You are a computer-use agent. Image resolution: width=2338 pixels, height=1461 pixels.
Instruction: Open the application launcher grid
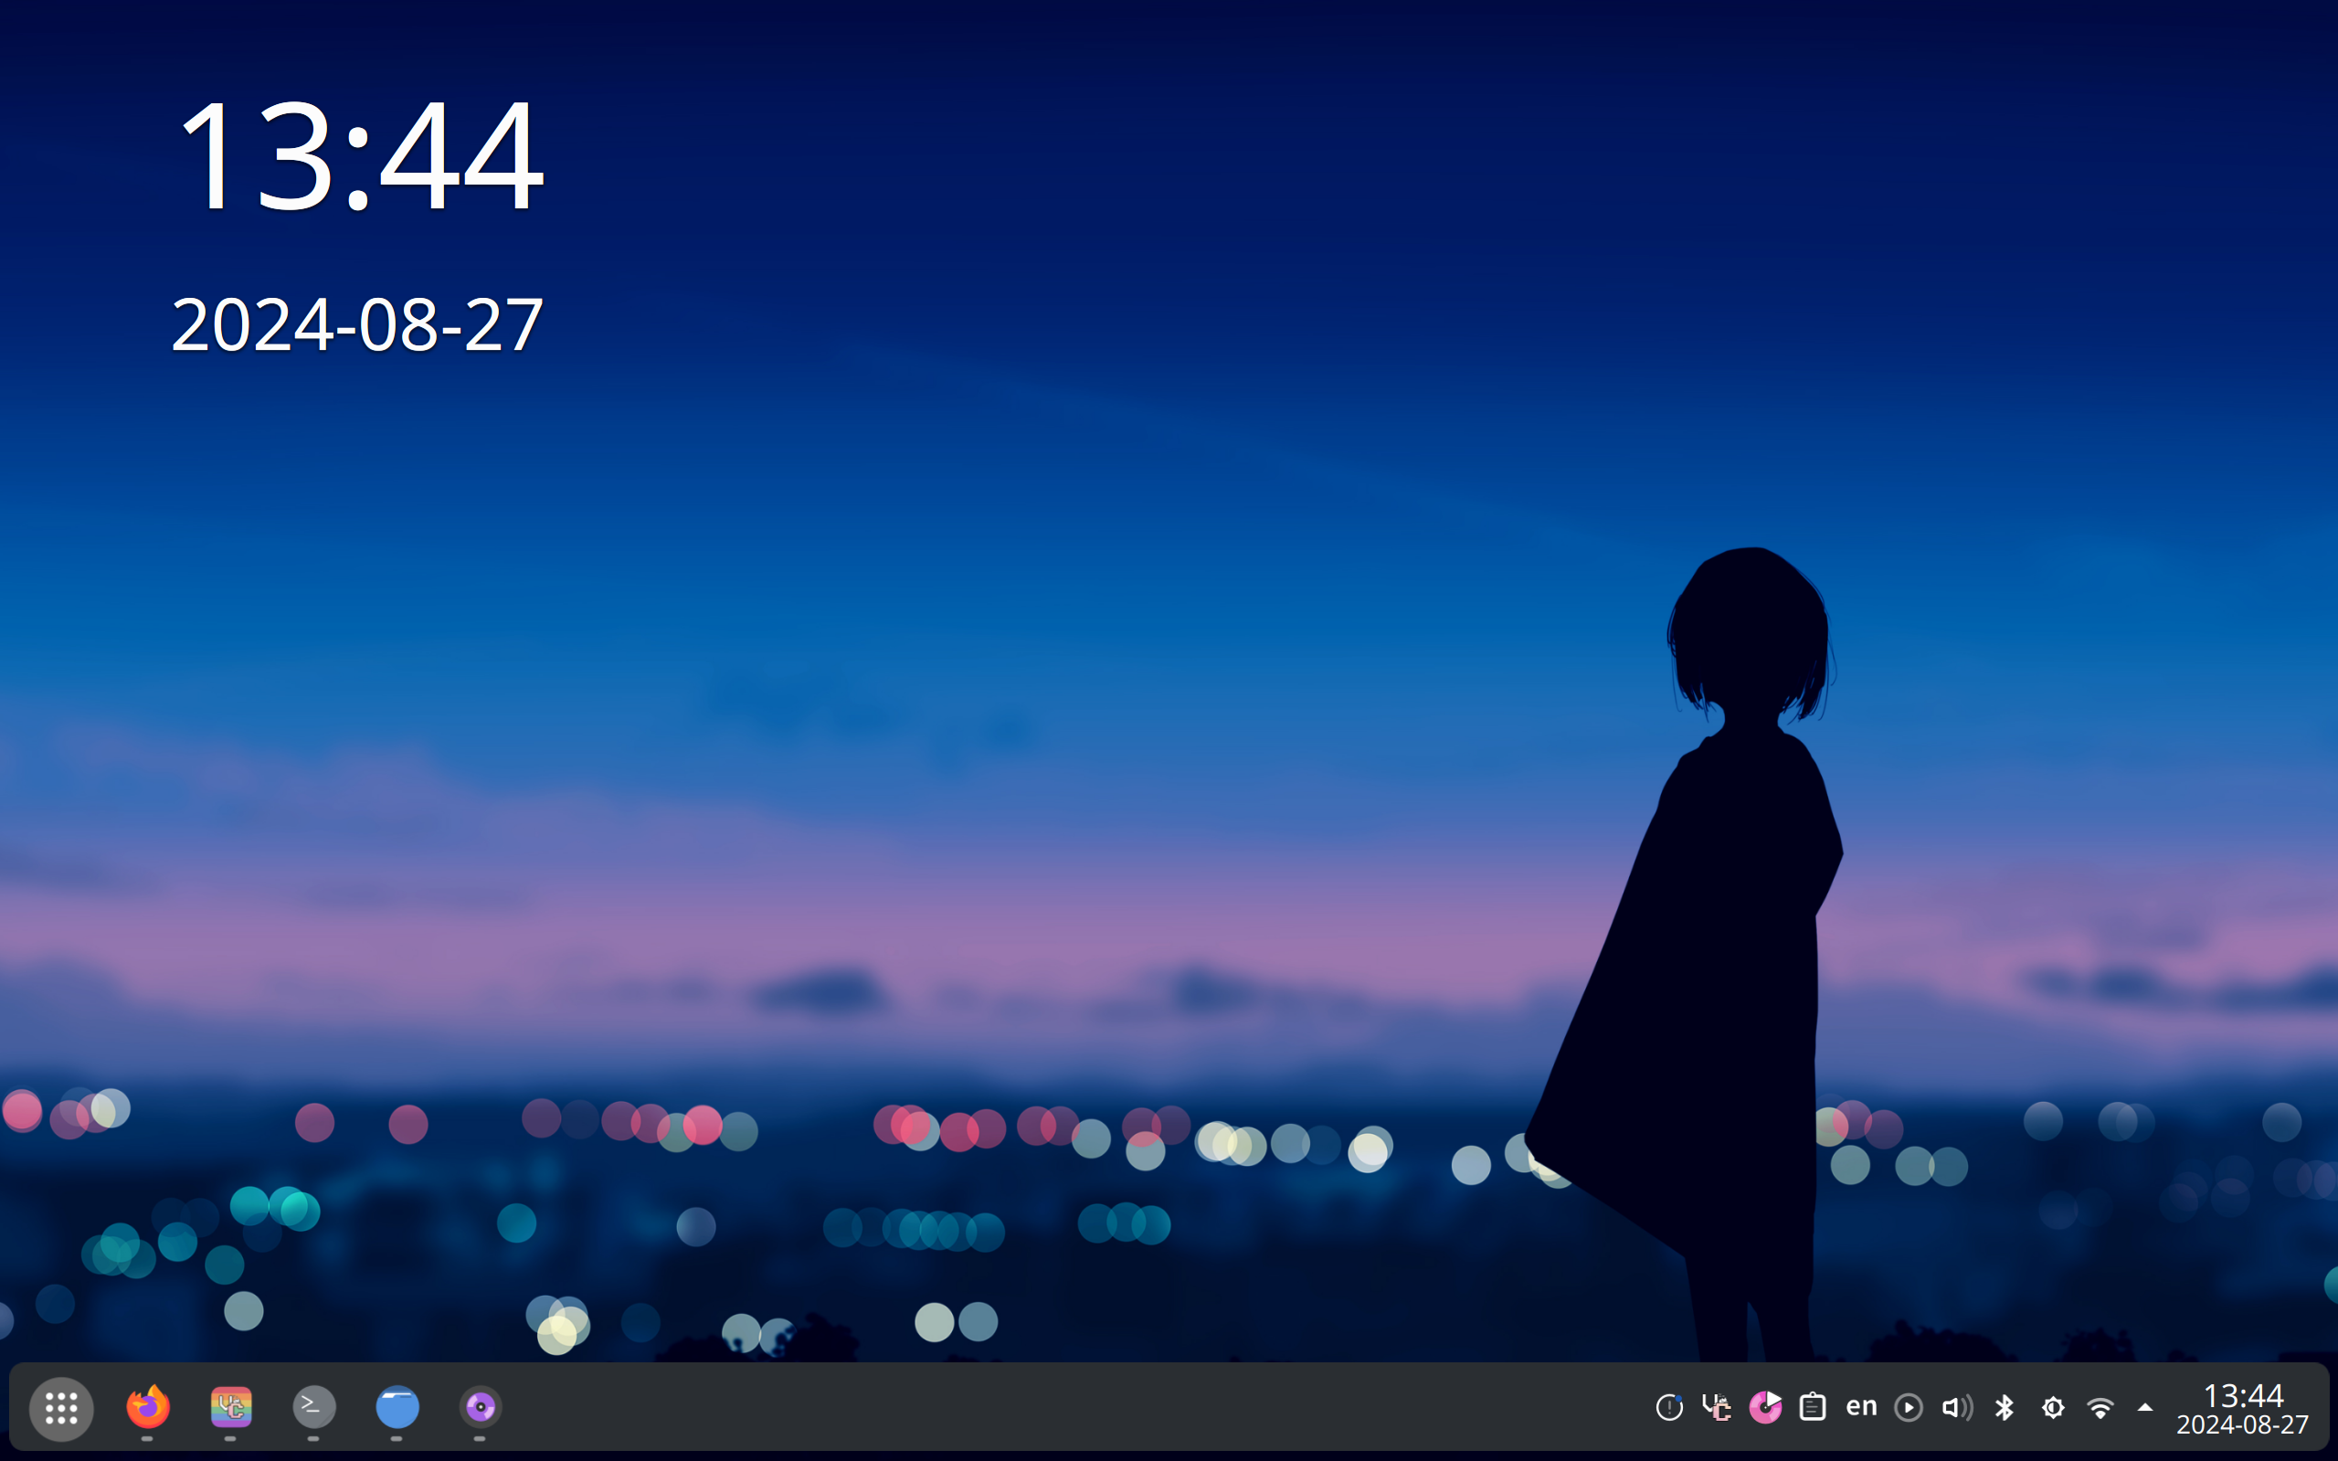(x=61, y=1408)
